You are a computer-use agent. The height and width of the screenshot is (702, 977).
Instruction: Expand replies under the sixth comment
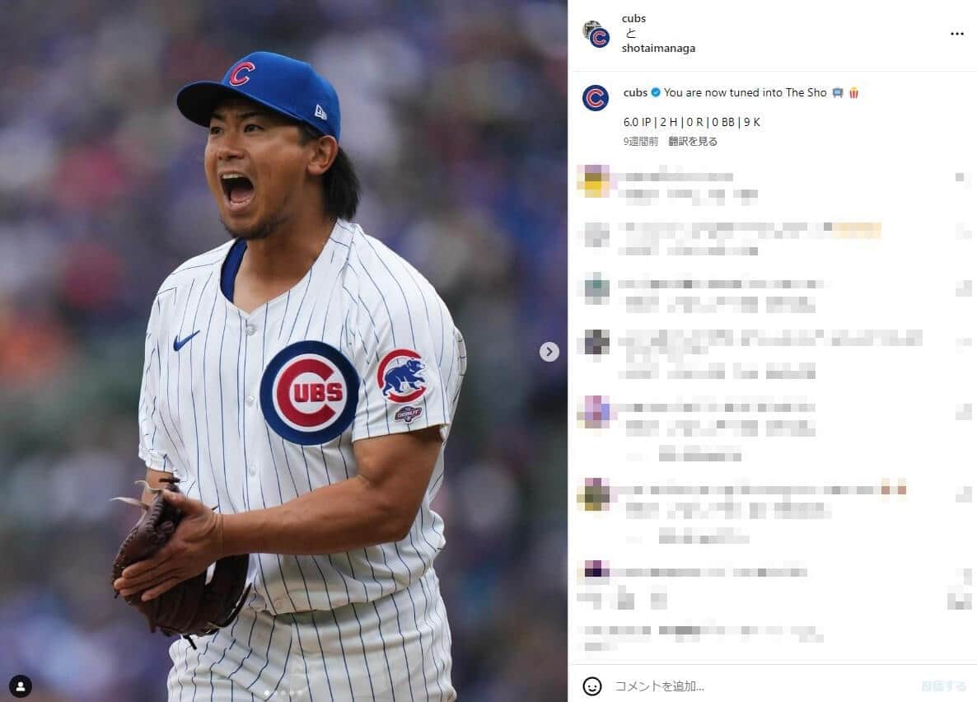point(704,536)
